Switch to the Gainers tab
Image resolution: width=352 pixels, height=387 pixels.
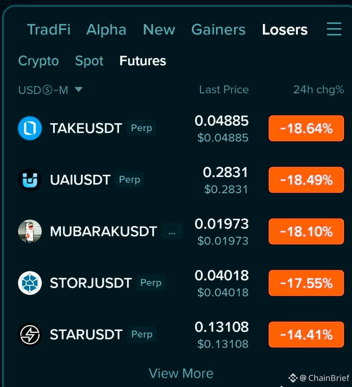tap(218, 29)
